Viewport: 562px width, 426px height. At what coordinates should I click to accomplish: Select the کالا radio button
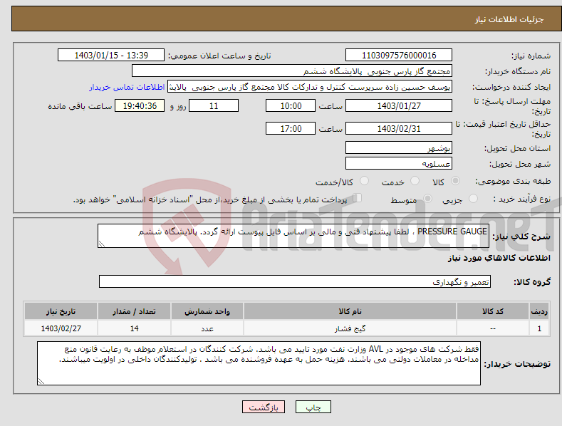coord(455,181)
